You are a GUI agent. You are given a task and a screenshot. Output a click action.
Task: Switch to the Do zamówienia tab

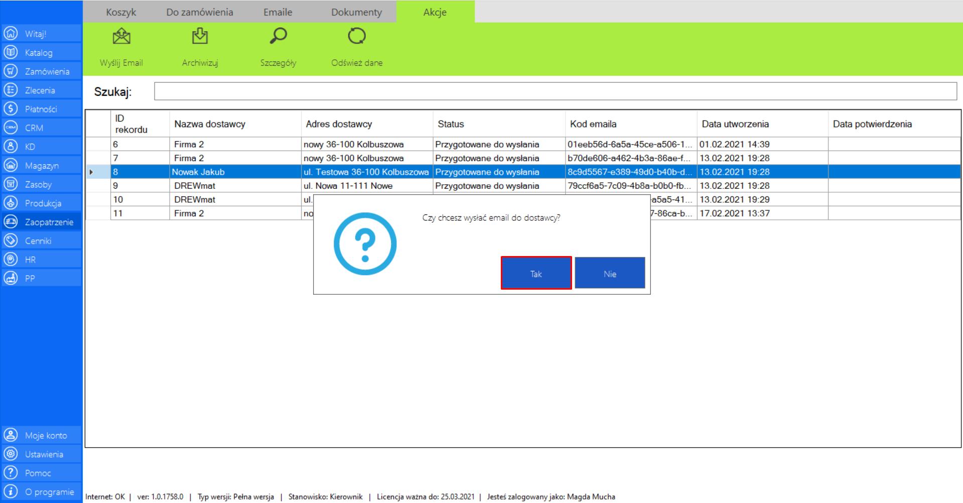coord(200,12)
